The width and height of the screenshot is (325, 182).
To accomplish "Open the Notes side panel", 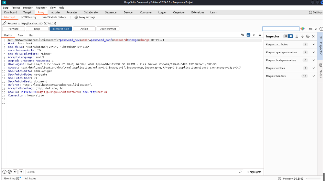I will pos(321,69).
